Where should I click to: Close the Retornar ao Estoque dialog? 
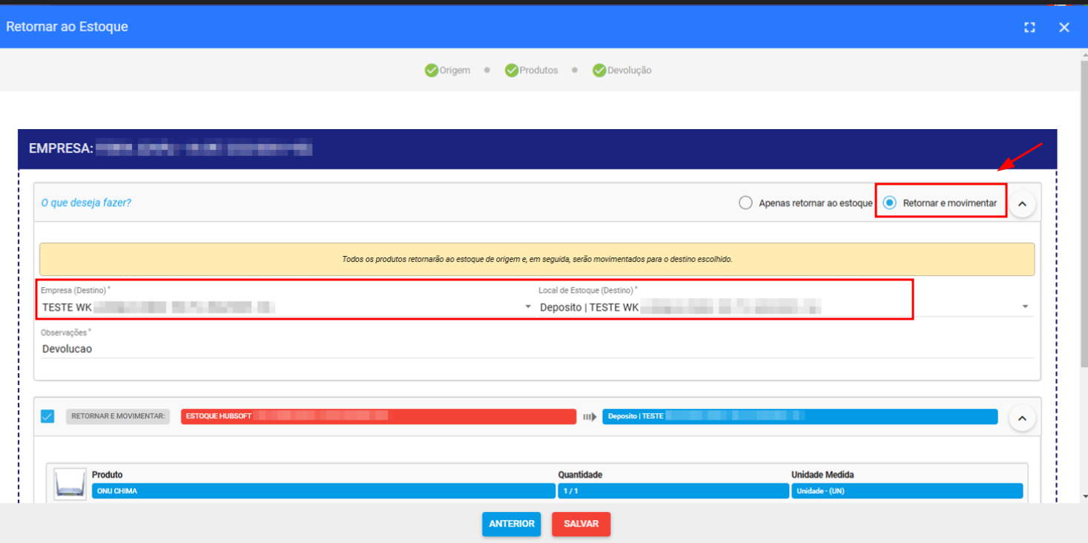click(1064, 27)
